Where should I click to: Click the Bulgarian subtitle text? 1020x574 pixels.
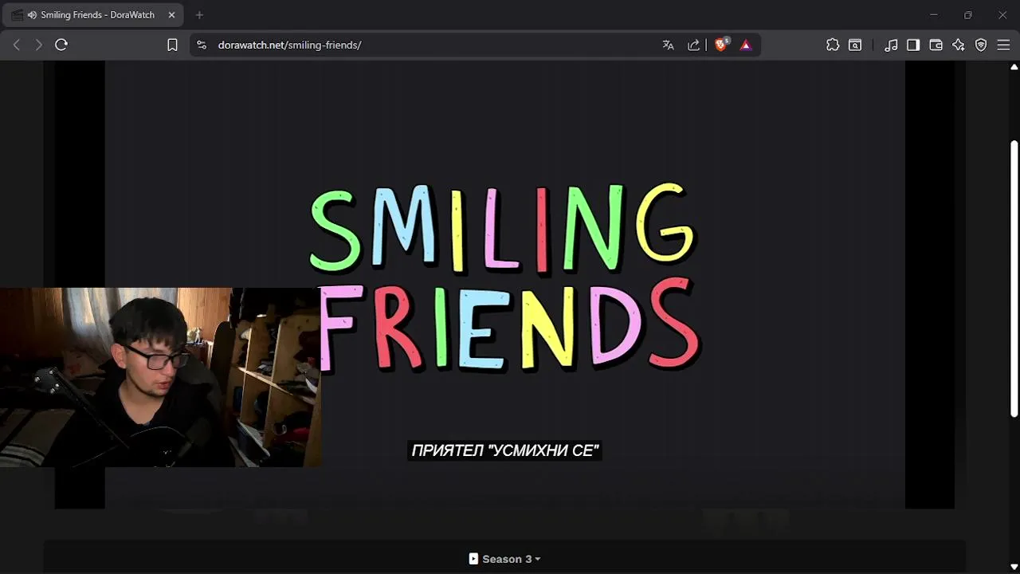pos(505,450)
